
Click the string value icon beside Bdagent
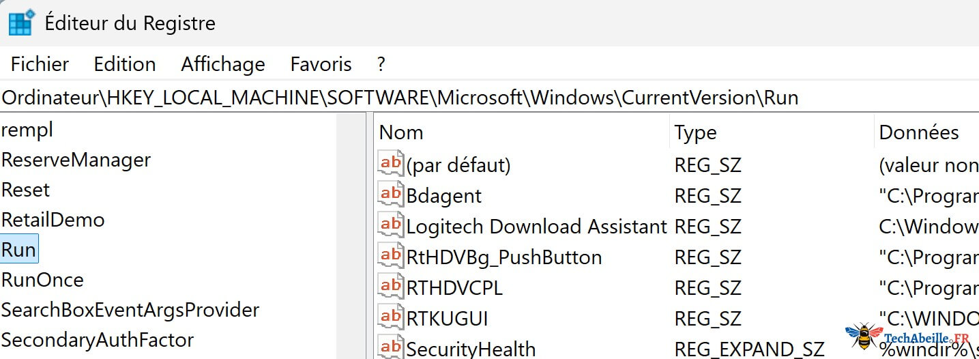[x=390, y=195]
